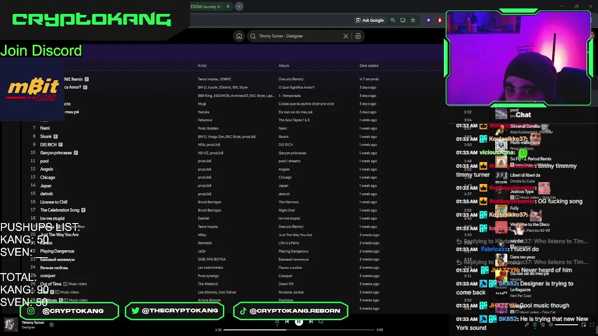
Task: Open artist Designer in player bar
Action: point(28,327)
